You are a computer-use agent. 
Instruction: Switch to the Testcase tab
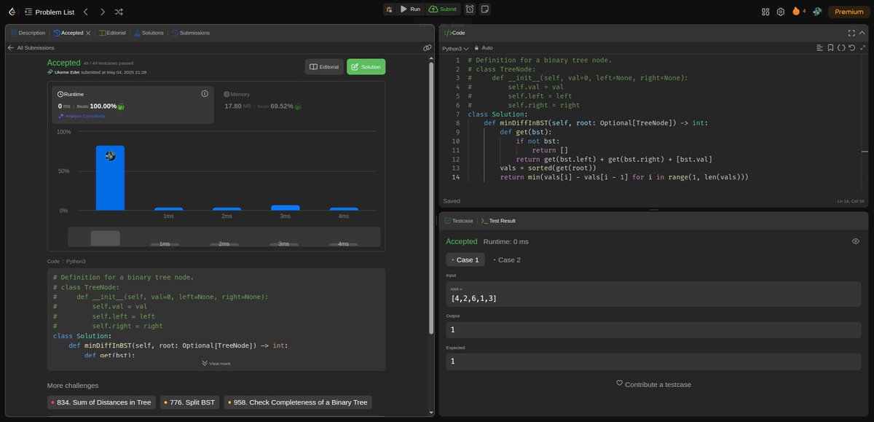[x=459, y=220]
